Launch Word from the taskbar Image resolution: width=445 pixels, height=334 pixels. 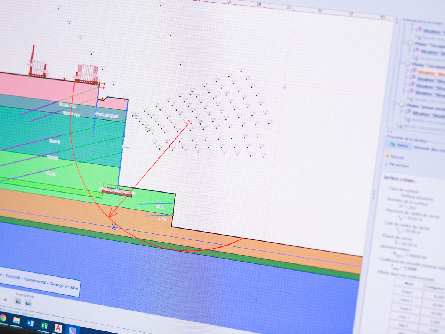pyautogui.click(x=30, y=323)
